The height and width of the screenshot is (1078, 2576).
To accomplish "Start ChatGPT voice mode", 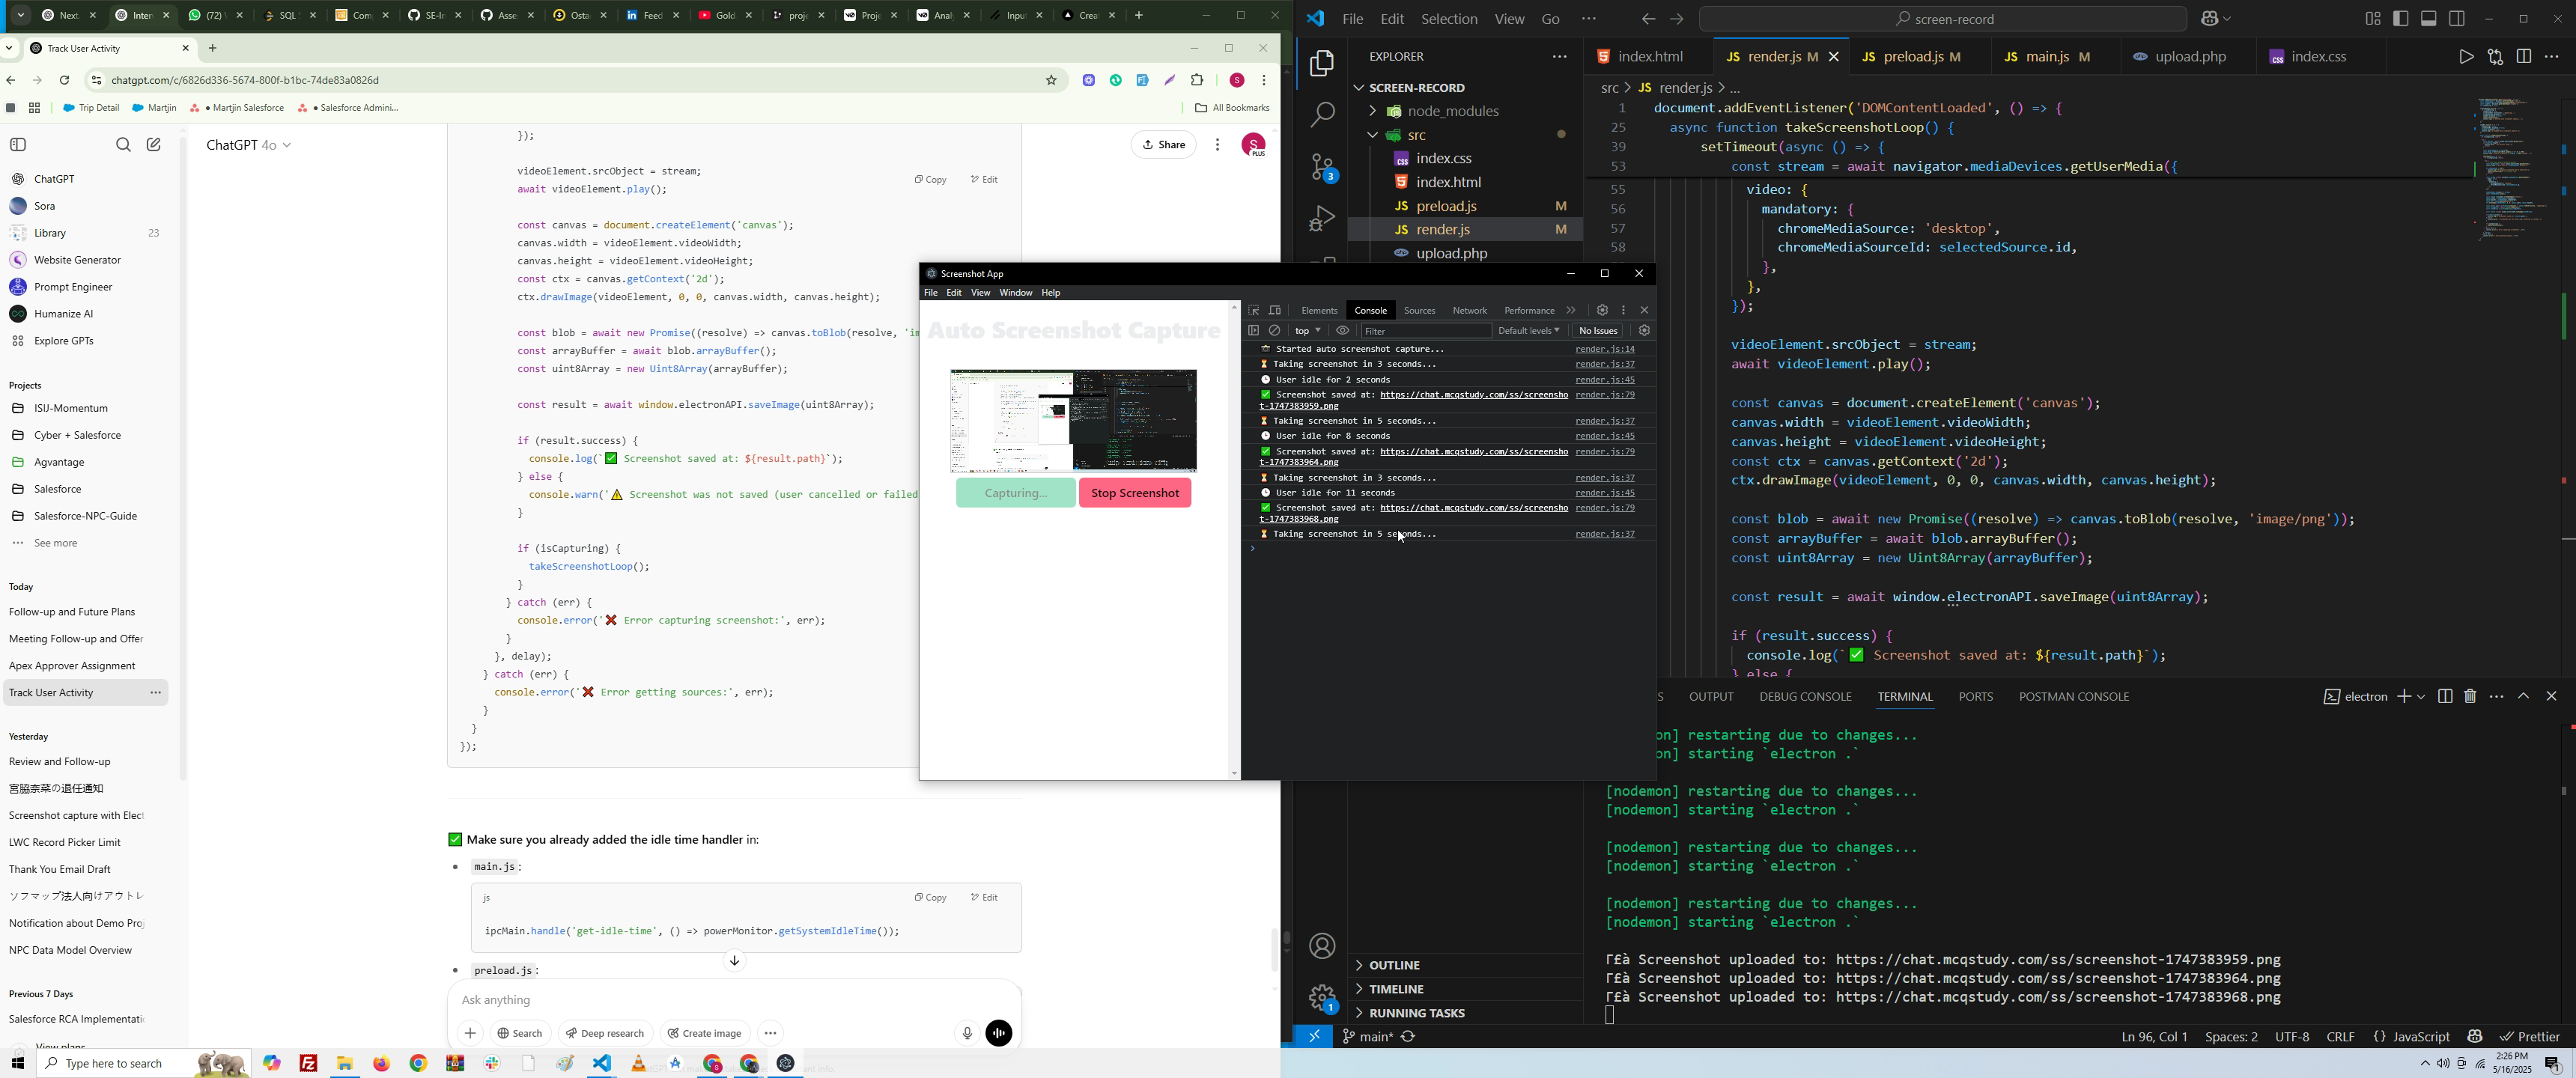I will tap(999, 1033).
